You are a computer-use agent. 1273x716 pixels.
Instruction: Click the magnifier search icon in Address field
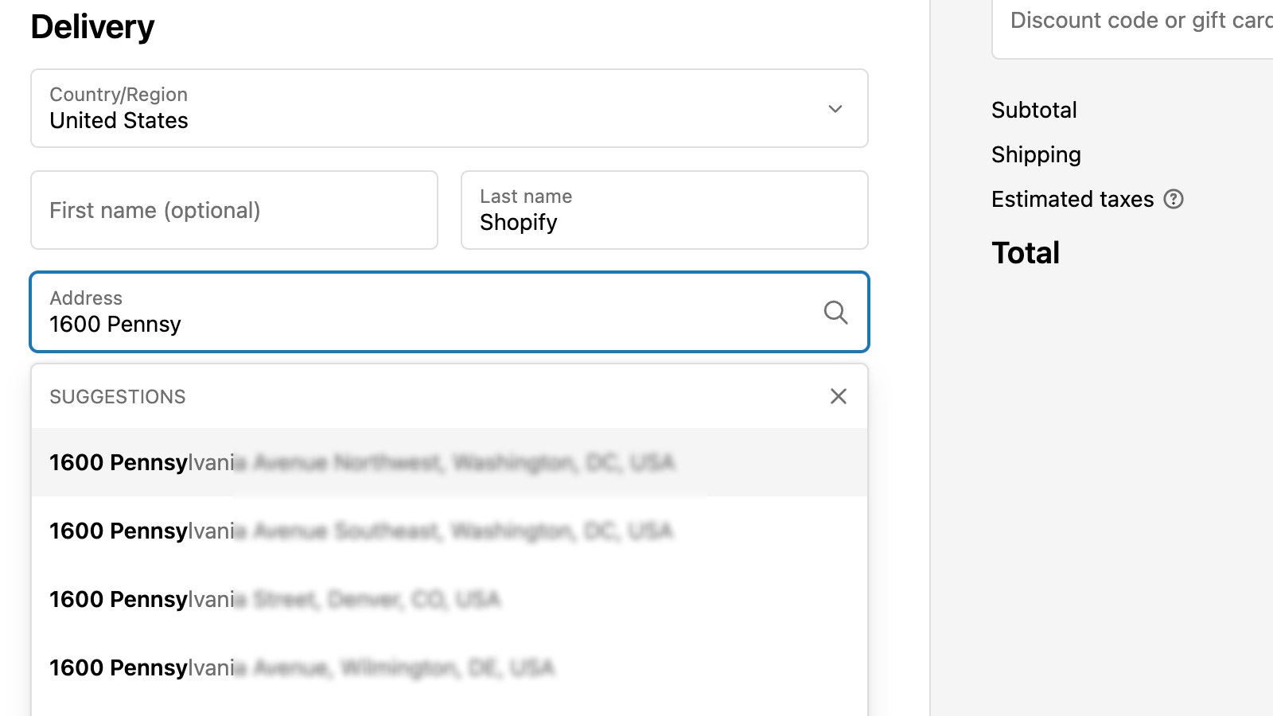tap(835, 312)
